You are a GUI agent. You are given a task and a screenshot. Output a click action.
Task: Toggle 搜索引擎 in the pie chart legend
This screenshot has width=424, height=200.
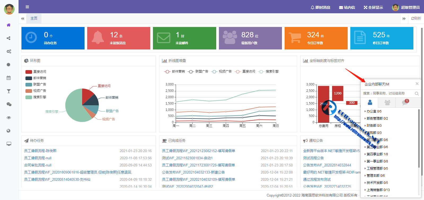coord(36,97)
